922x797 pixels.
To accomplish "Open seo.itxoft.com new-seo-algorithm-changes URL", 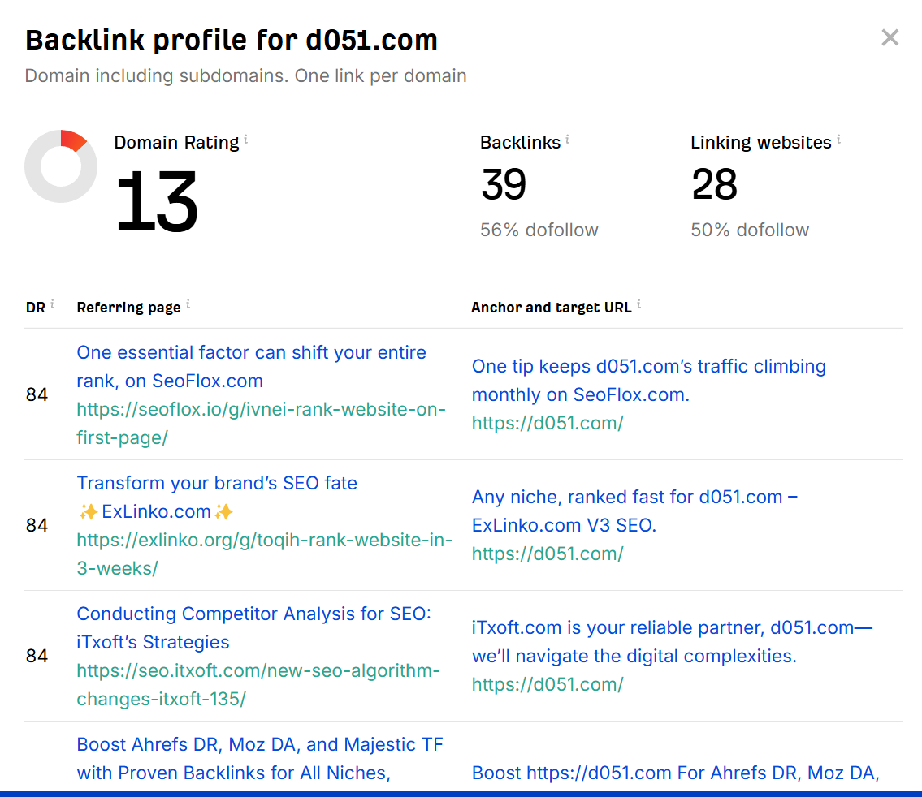I will tap(258, 685).
